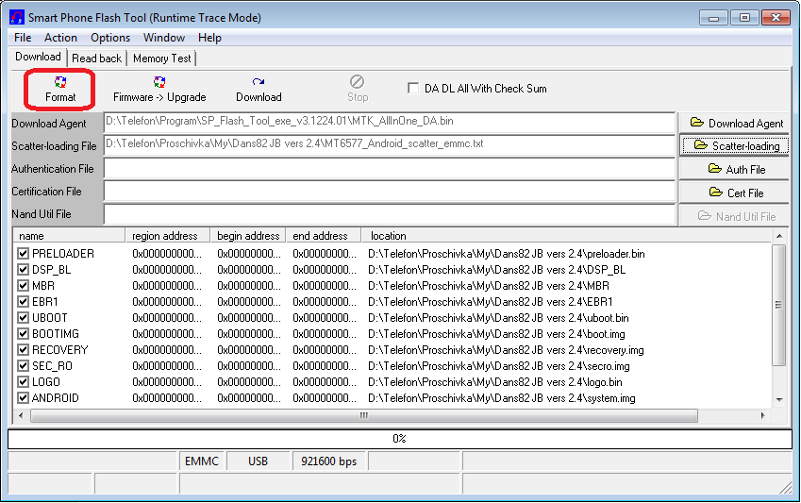
Task: Click the Download Agent path field
Action: point(390,123)
